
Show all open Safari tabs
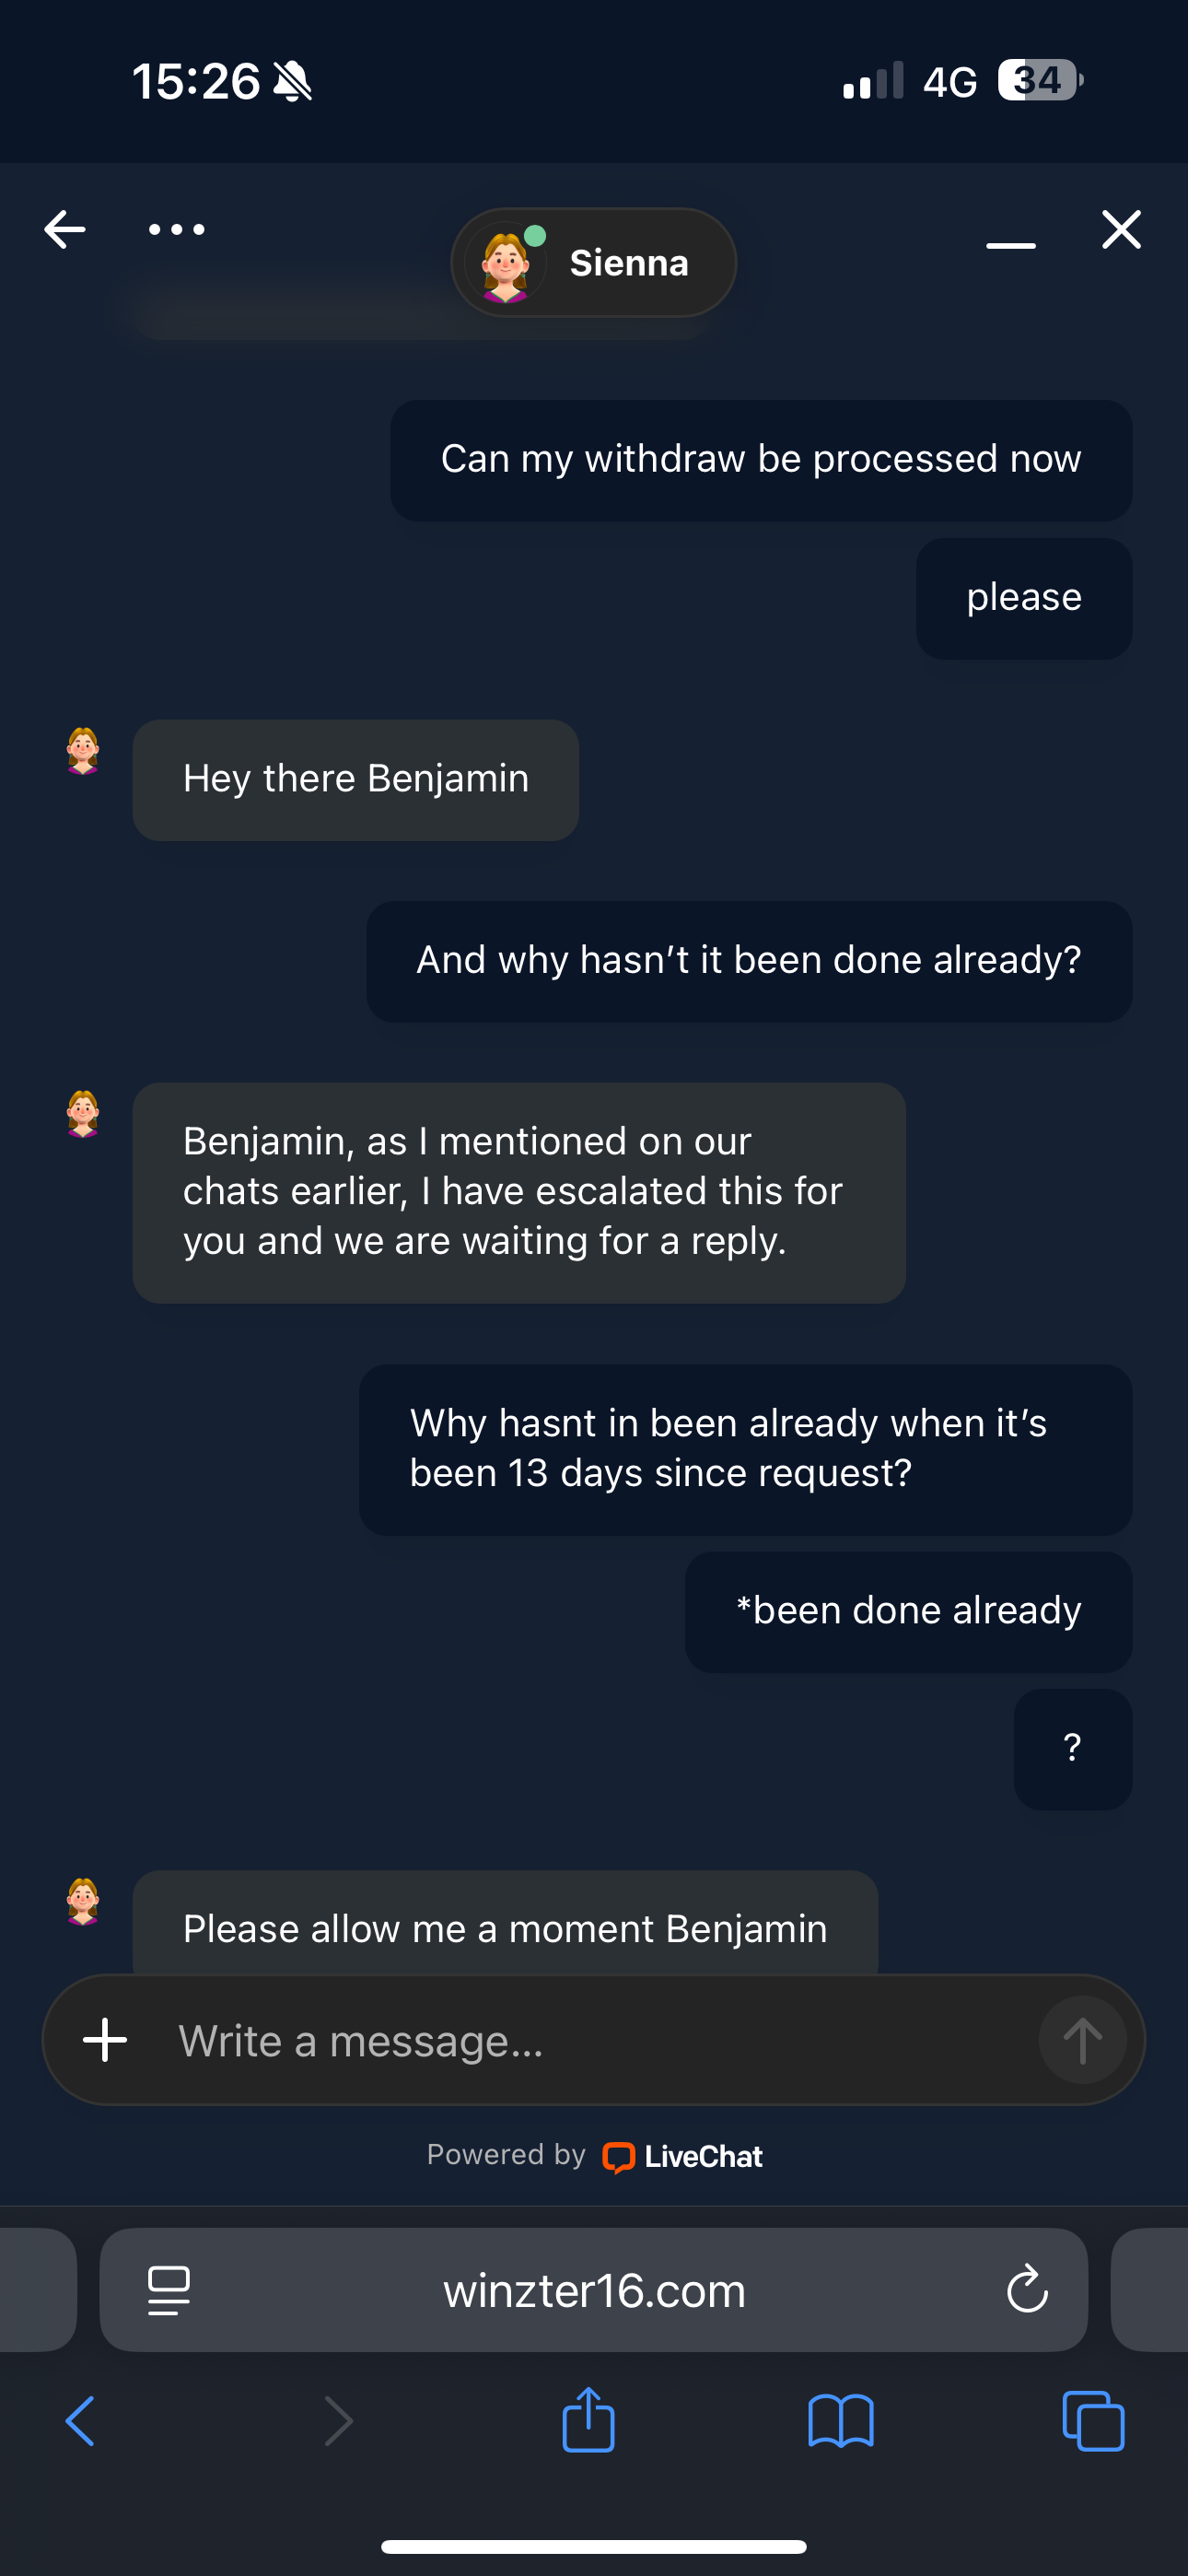pyautogui.click(x=1093, y=2421)
